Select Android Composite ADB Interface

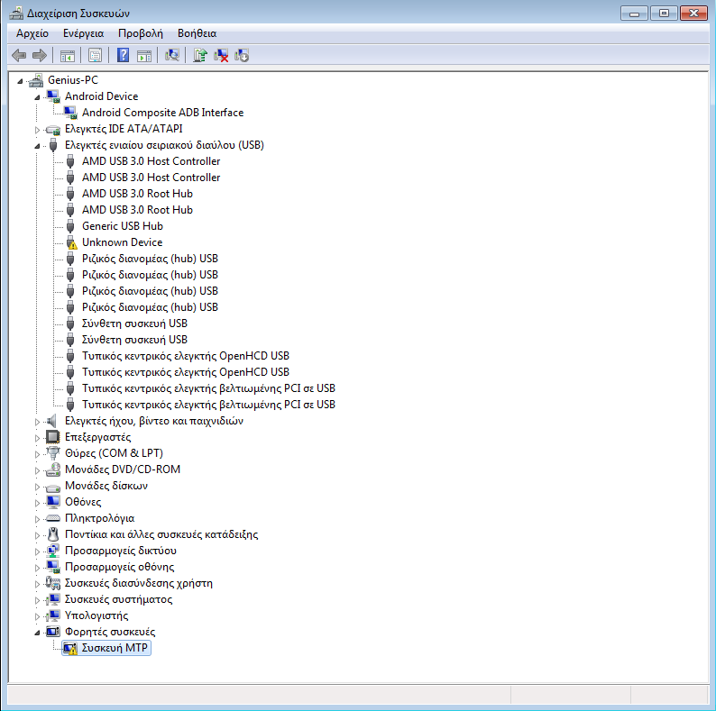[162, 113]
